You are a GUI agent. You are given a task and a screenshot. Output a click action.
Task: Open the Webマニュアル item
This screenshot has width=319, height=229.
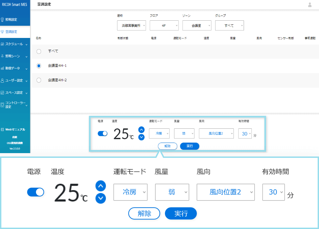tap(15, 129)
